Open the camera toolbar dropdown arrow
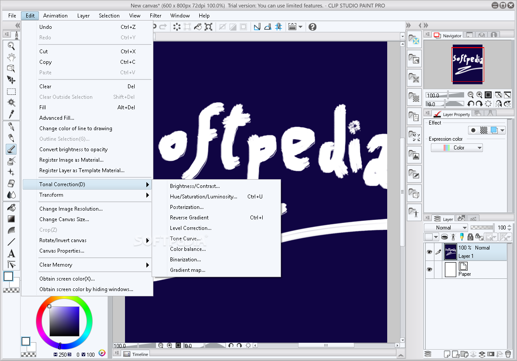Image resolution: width=517 pixels, height=361 pixels. [x=300, y=27]
